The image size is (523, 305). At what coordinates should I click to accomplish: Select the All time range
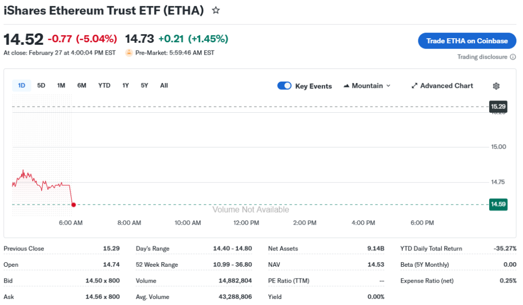[164, 86]
